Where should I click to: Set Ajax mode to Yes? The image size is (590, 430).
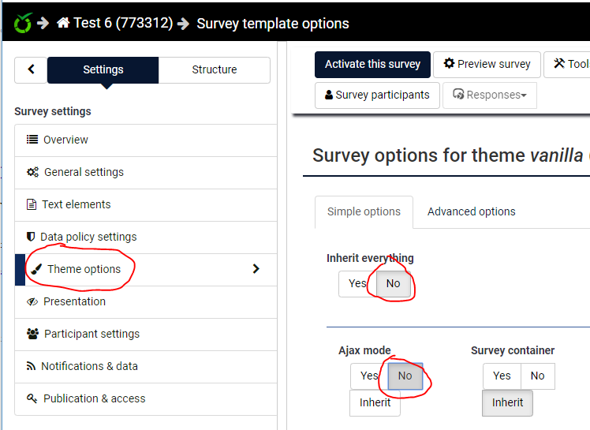(x=369, y=376)
